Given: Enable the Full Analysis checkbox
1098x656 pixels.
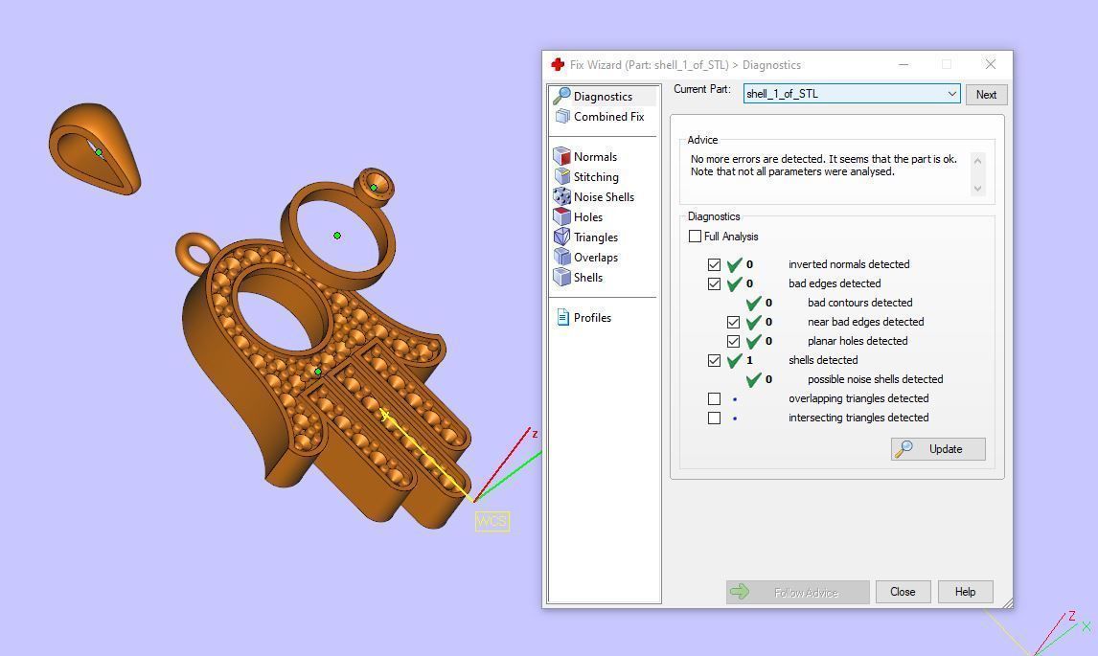Looking at the screenshot, I should tap(695, 237).
